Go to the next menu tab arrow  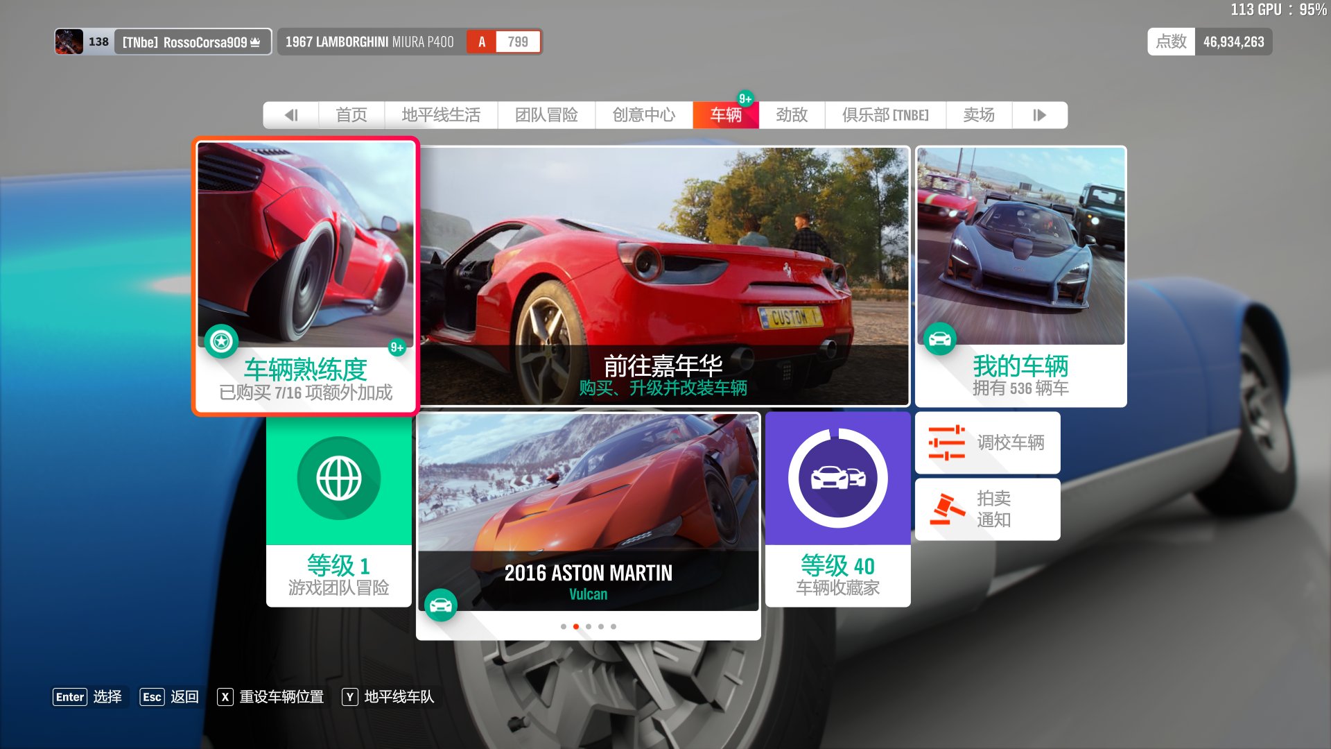1039,115
